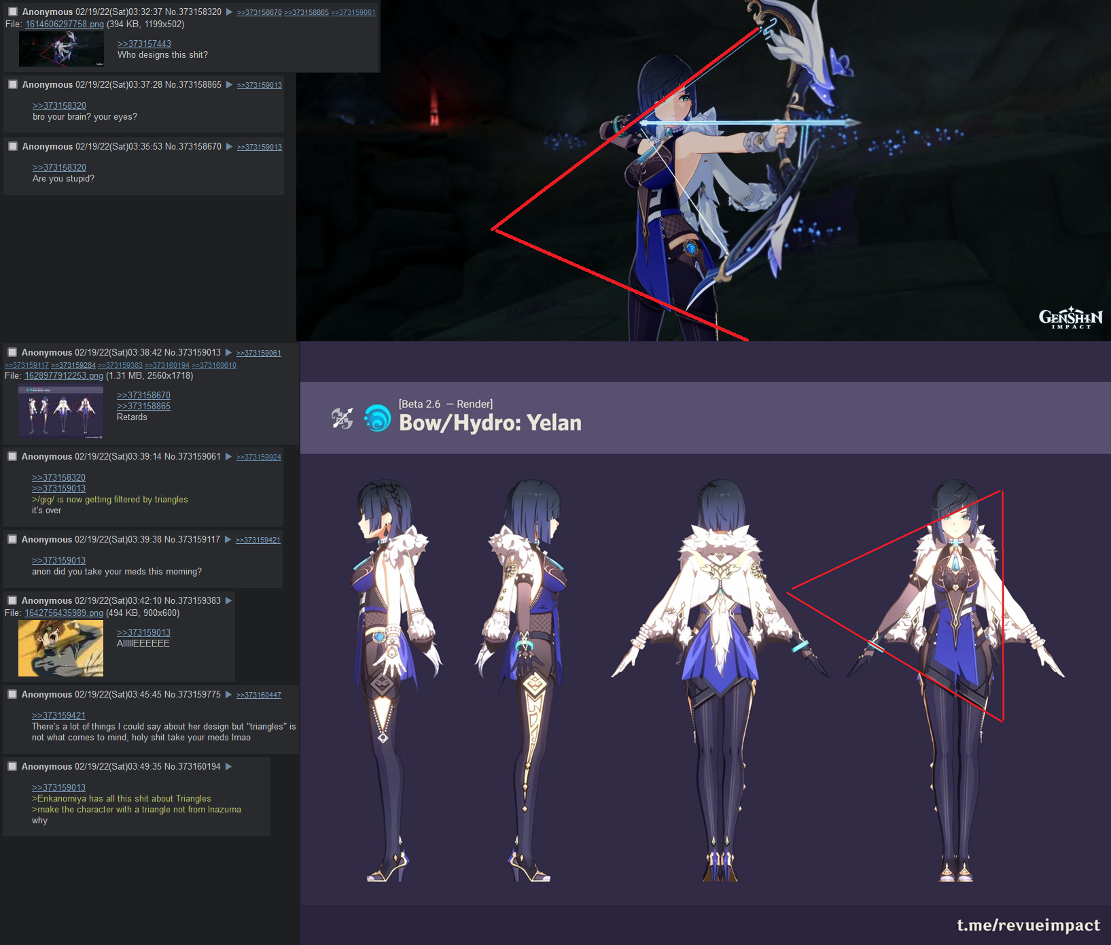Image resolution: width=1111 pixels, height=945 pixels.
Task: Mark the checkbox of post No.373159061
Action: pos(12,456)
